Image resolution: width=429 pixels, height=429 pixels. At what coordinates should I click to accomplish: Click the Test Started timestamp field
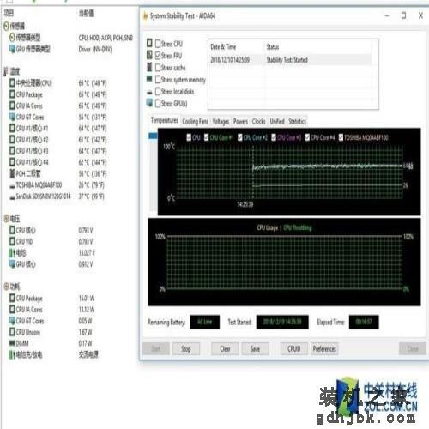(282, 322)
